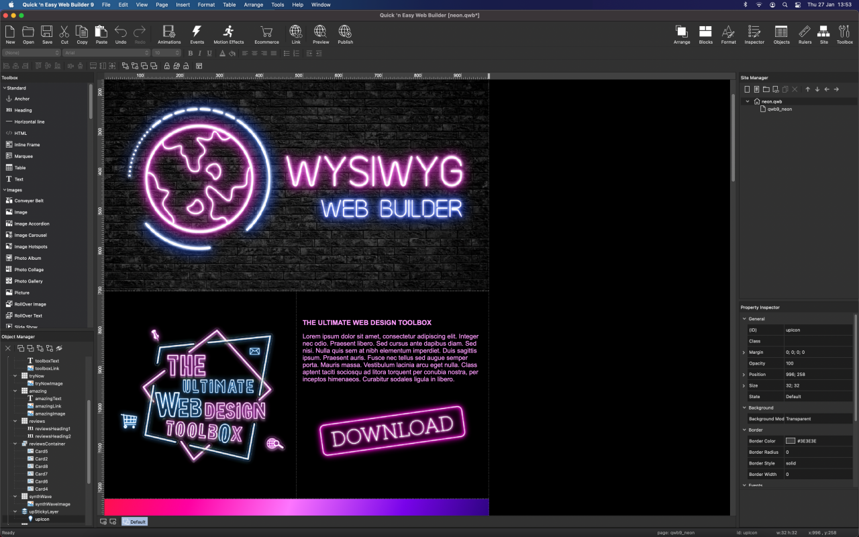Open the Insert menu
This screenshot has width=859, height=537.
[x=183, y=5]
